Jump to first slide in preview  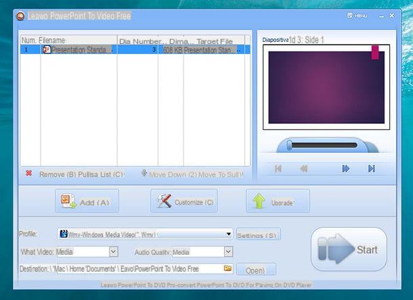[278, 168]
